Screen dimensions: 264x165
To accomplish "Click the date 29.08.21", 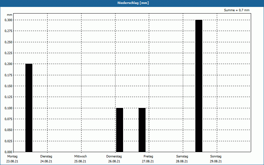I will (216, 161).
